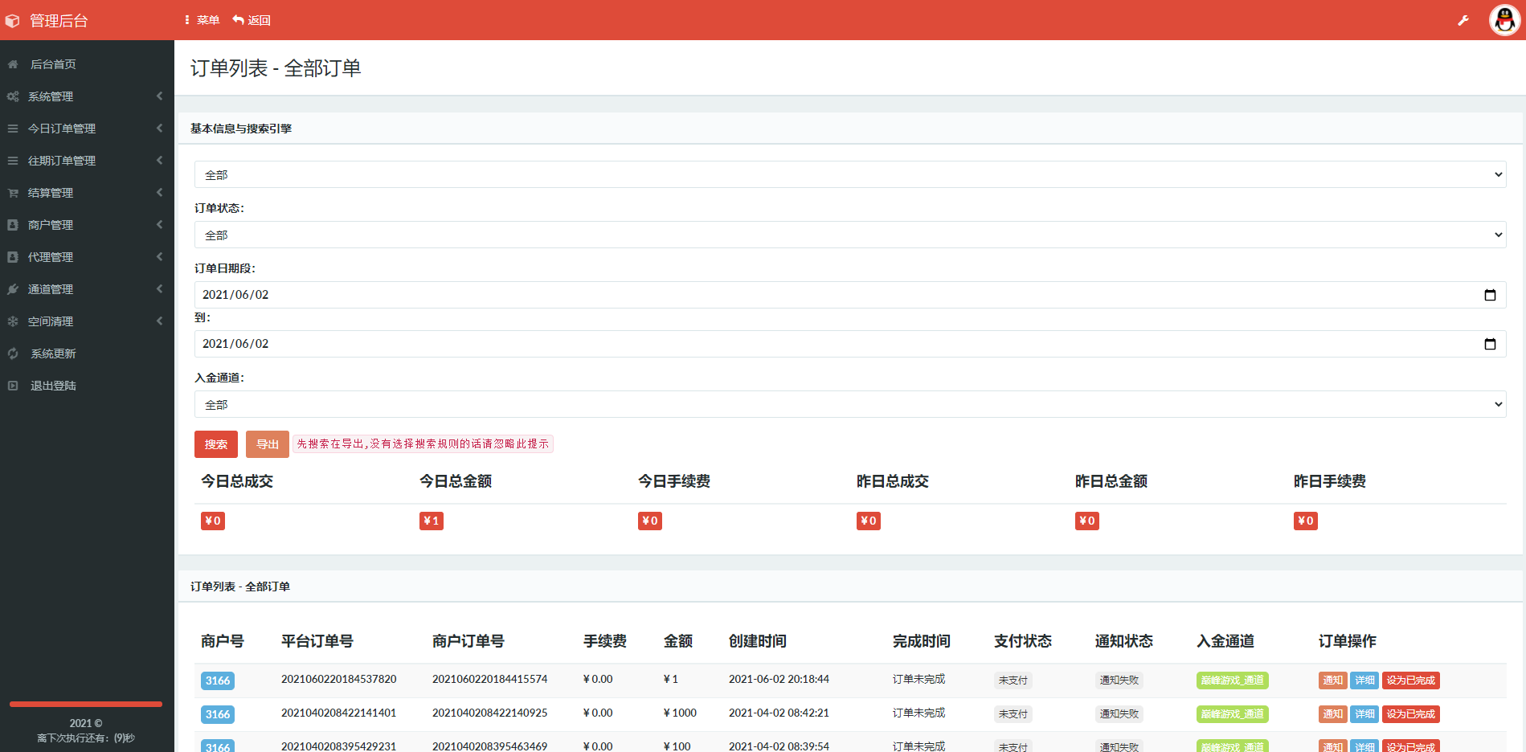
Task: Click the contact icon for 商户管理
Action: click(x=13, y=225)
